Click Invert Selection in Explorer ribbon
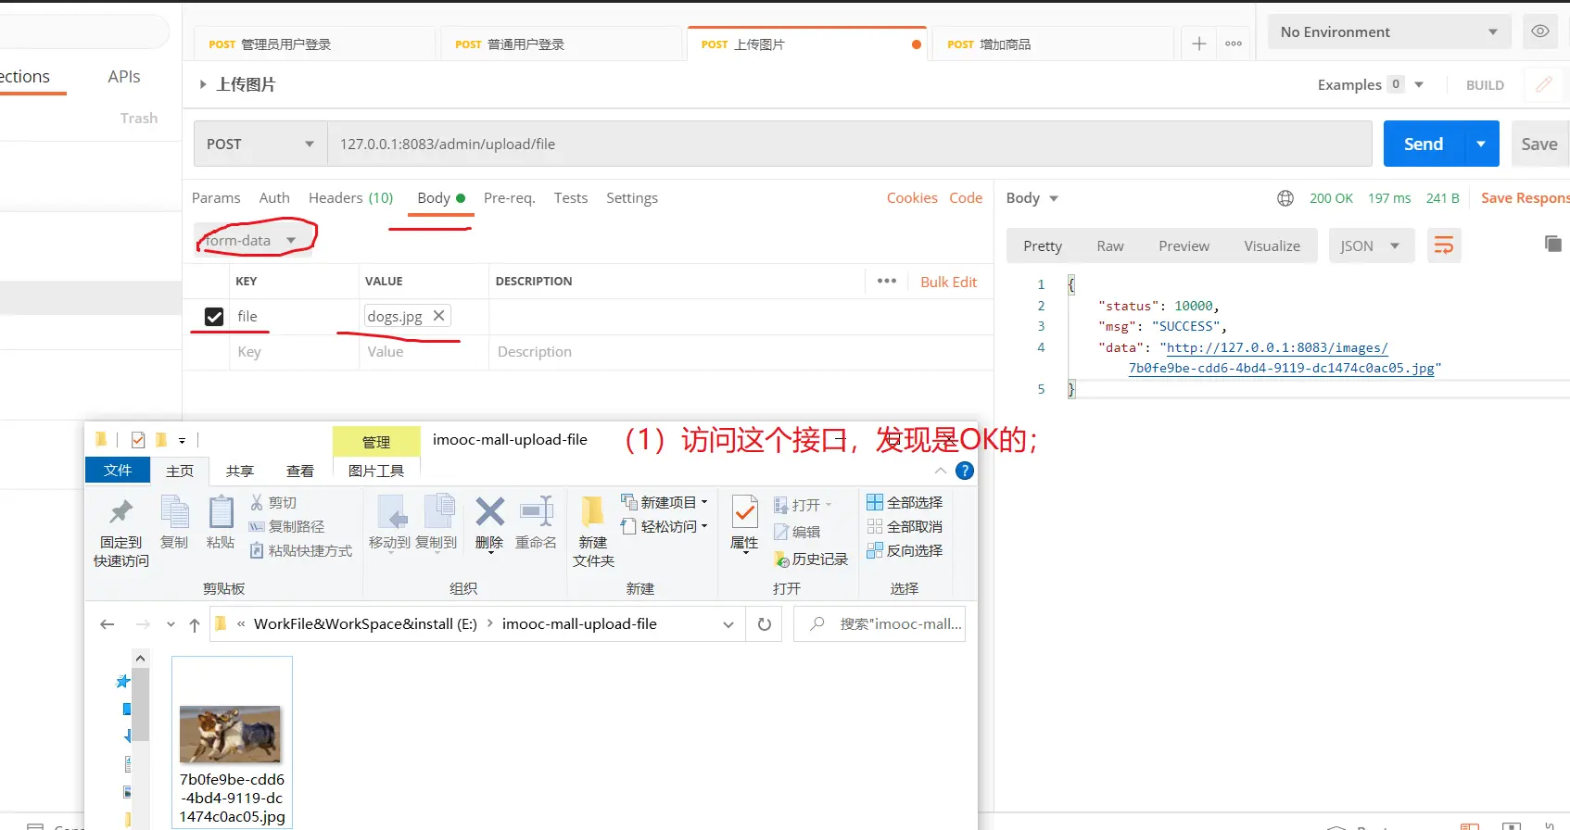The height and width of the screenshot is (830, 1570). tap(905, 550)
